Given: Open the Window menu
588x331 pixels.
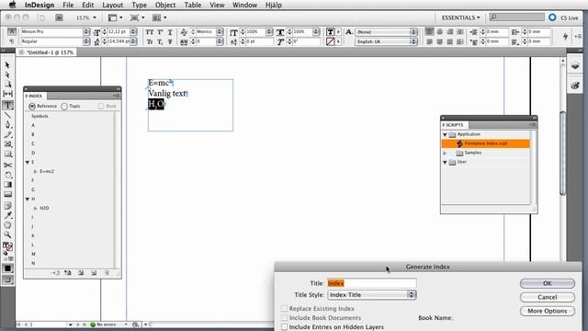Looking at the screenshot, I should click(244, 5).
